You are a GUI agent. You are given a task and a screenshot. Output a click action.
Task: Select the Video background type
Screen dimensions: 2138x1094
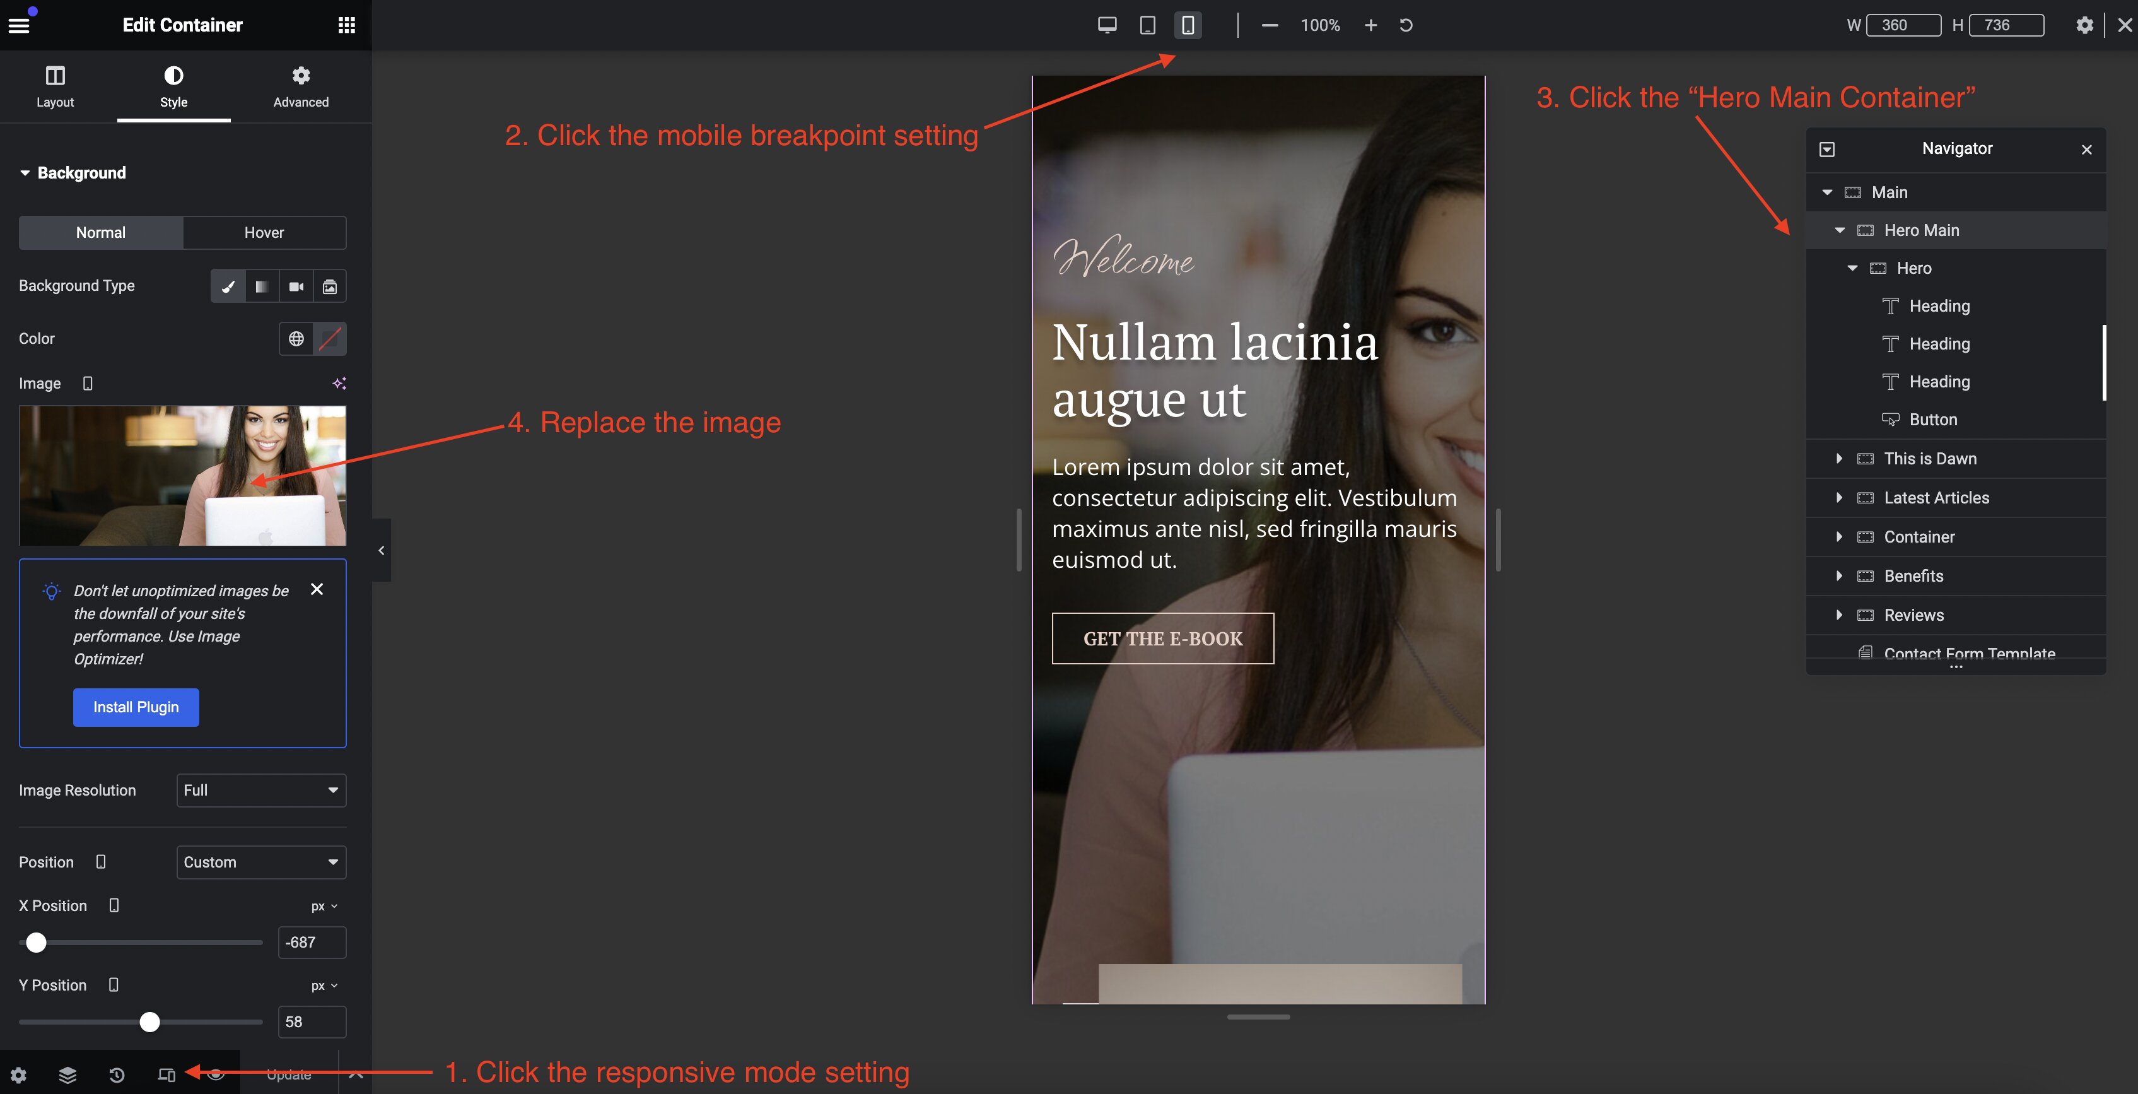pos(296,286)
